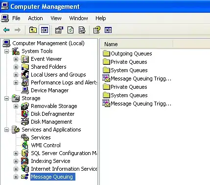The height and width of the screenshot is (185, 210).
Task: Collapse the System Tools node
Action: pyautogui.click(x=6, y=51)
